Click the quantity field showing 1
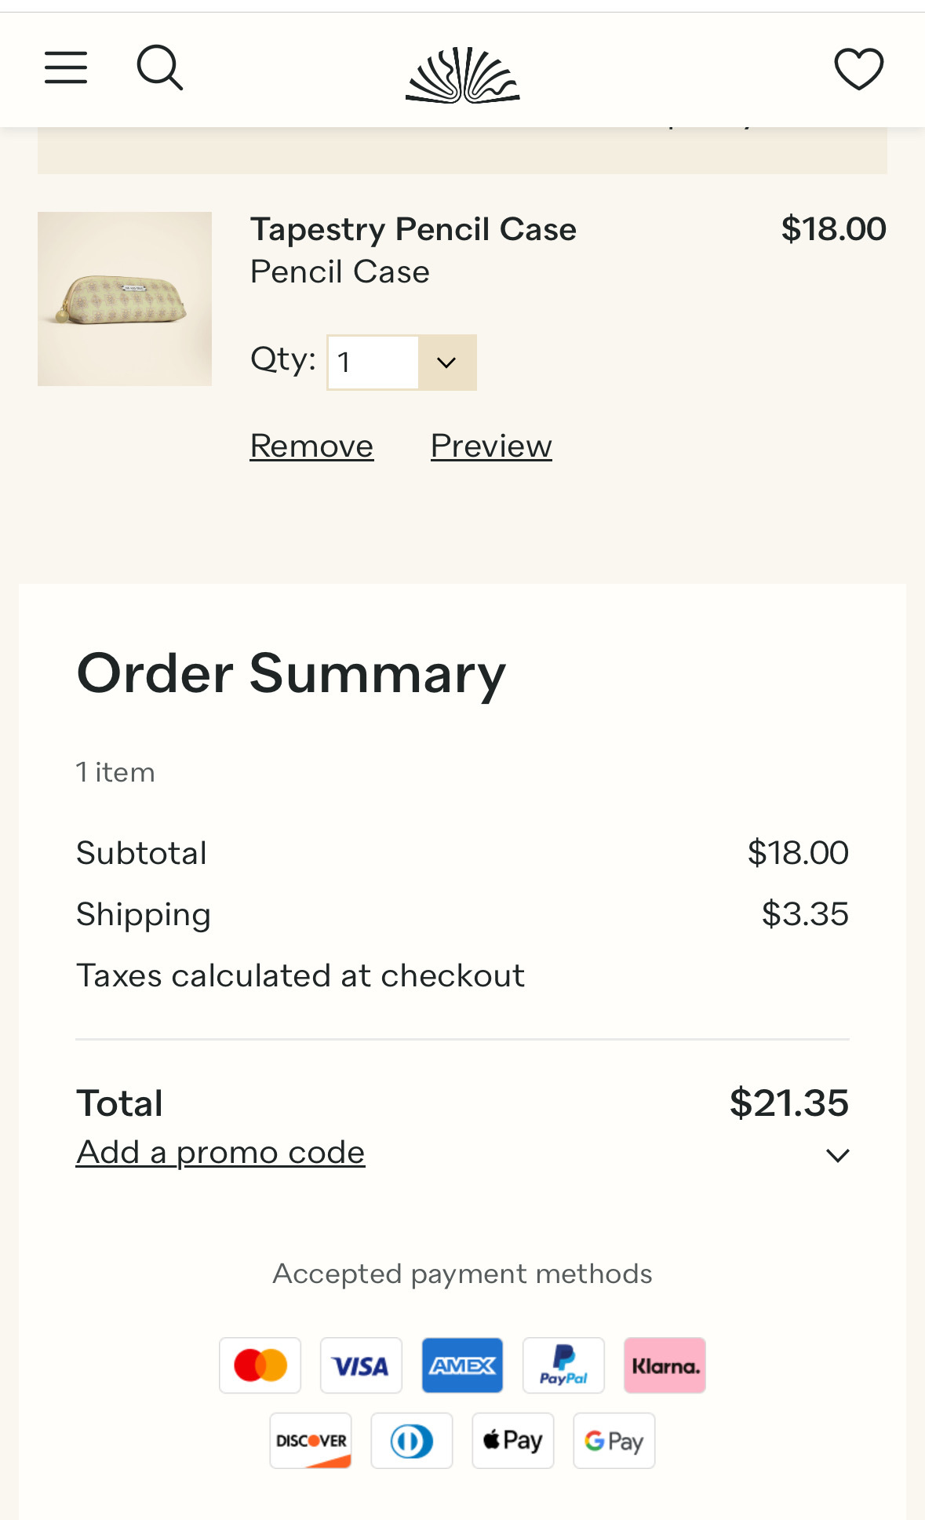 point(373,363)
